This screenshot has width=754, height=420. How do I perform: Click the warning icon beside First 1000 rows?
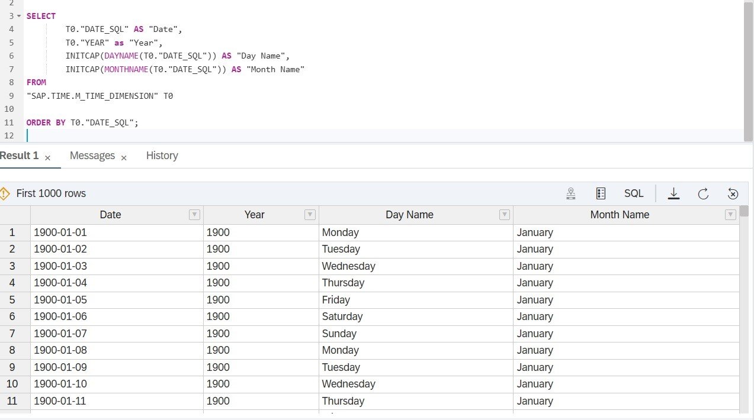pyautogui.click(x=6, y=193)
